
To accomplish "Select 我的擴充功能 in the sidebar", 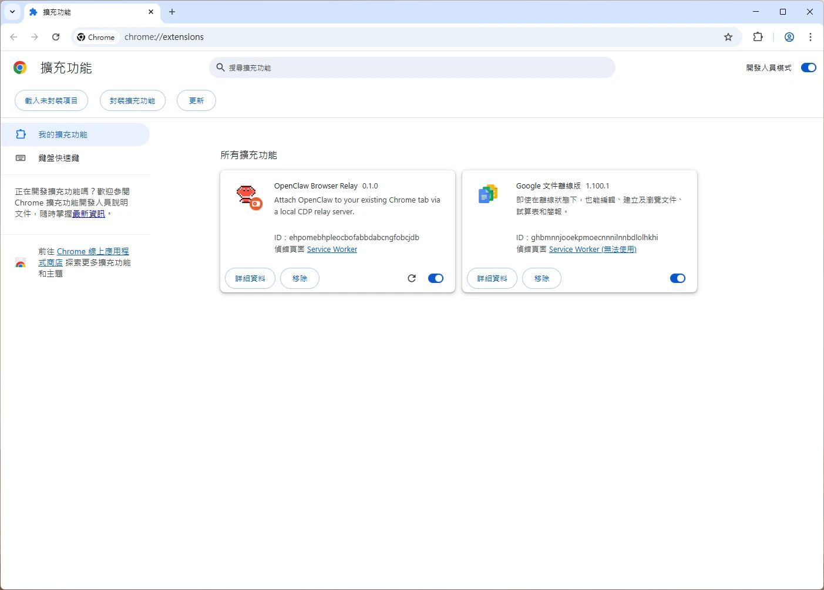I will (63, 134).
